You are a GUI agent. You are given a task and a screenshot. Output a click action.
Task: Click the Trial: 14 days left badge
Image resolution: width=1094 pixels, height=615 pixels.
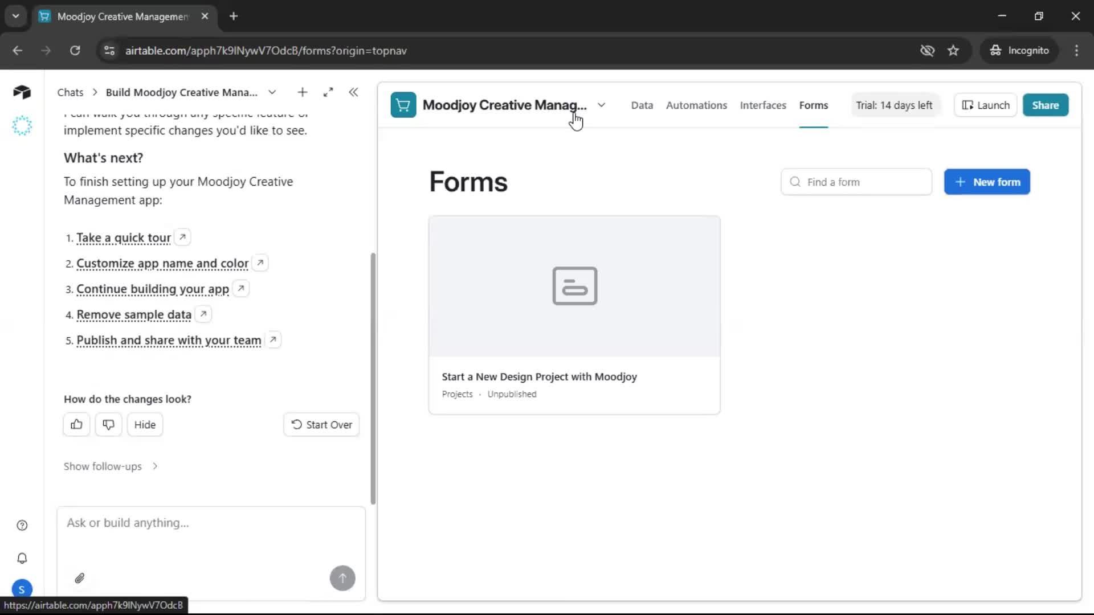coord(894,105)
